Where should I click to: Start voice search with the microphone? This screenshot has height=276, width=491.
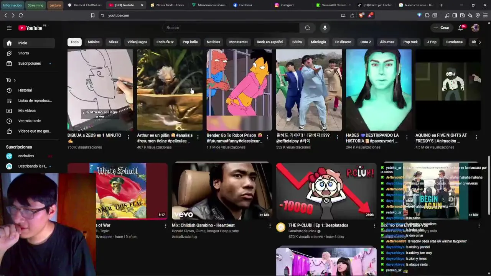pos(325,28)
